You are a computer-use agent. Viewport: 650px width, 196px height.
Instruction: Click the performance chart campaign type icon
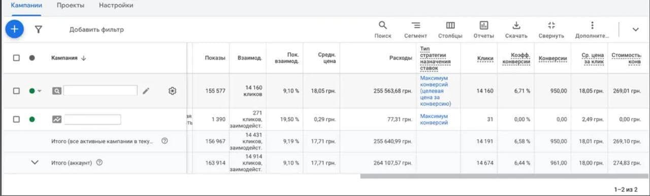[56, 120]
